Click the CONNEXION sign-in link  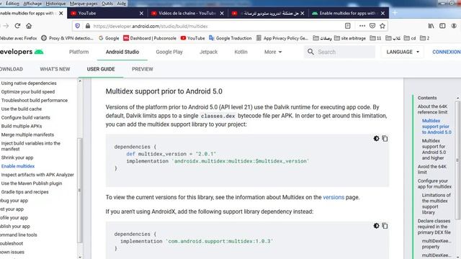(447, 52)
